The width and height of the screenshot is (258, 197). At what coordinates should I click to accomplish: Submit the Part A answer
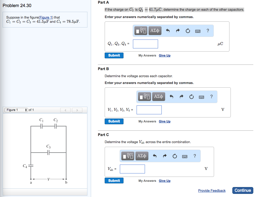pyautogui.click(x=114, y=55)
